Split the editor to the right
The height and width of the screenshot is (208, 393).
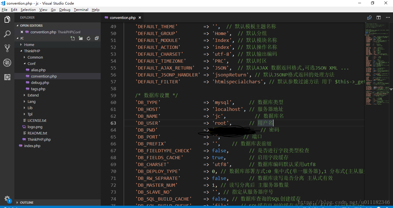pyautogui.click(x=379, y=18)
